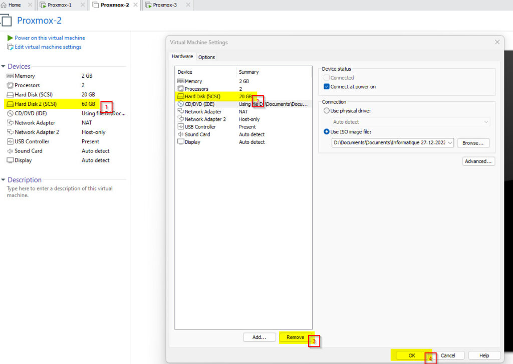Close the Proxmox-2 tab
This screenshot has height=364, width=513.
coord(135,5)
